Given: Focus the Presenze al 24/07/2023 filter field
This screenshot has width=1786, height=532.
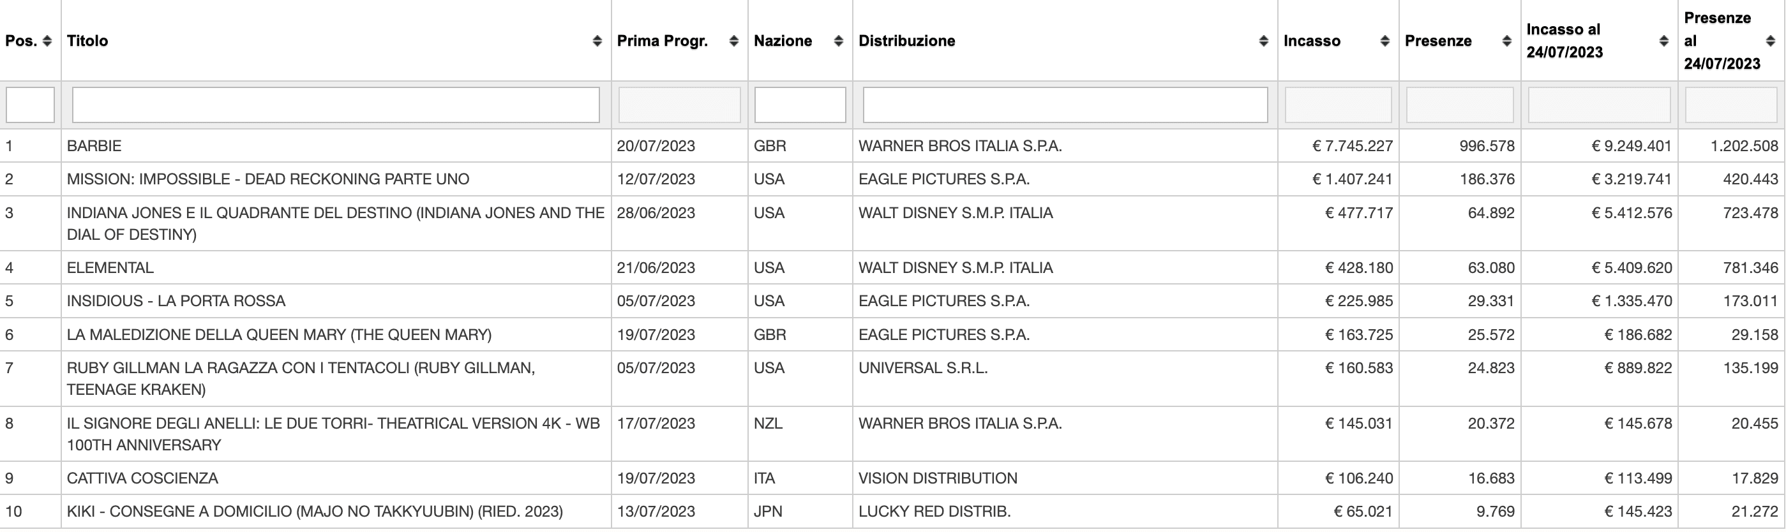Looking at the screenshot, I should tap(1732, 105).
